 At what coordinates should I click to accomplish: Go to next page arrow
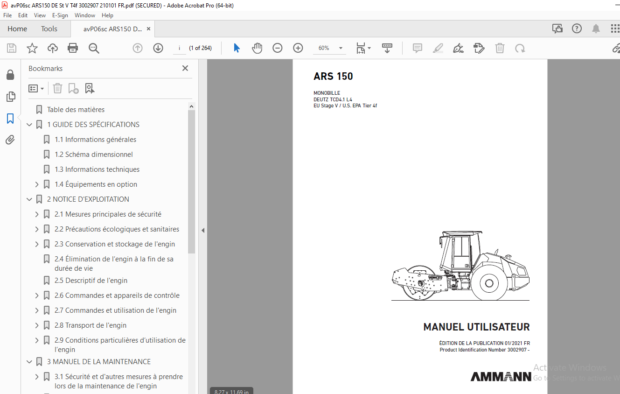click(x=158, y=48)
